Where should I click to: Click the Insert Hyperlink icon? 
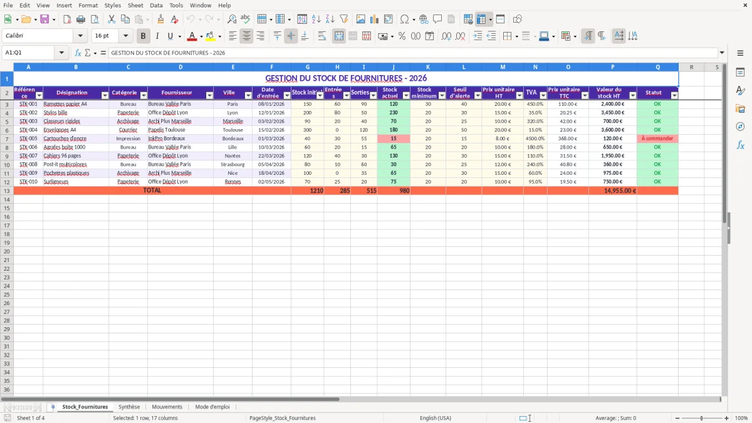(x=424, y=19)
